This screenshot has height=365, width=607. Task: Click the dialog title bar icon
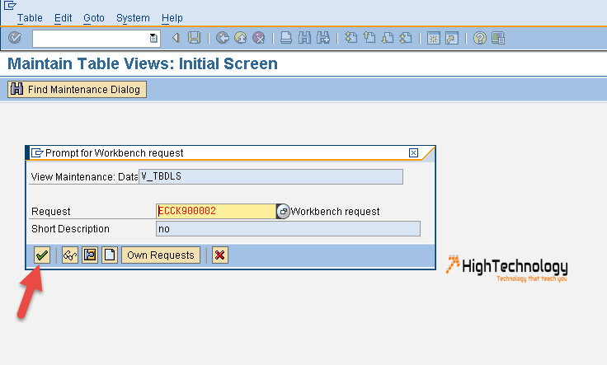coord(37,152)
